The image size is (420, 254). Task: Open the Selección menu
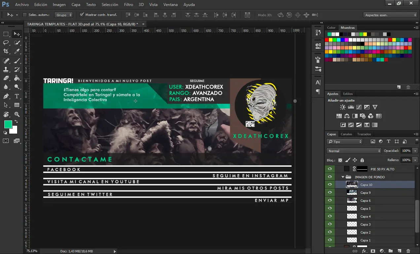point(110,5)
